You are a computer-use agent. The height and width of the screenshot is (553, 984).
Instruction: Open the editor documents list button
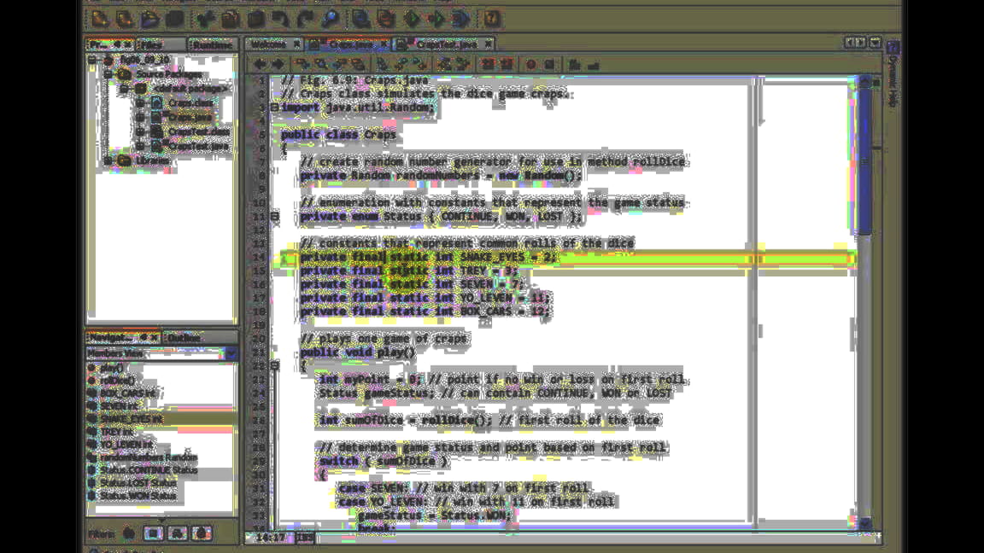click(x=876, y=43)
